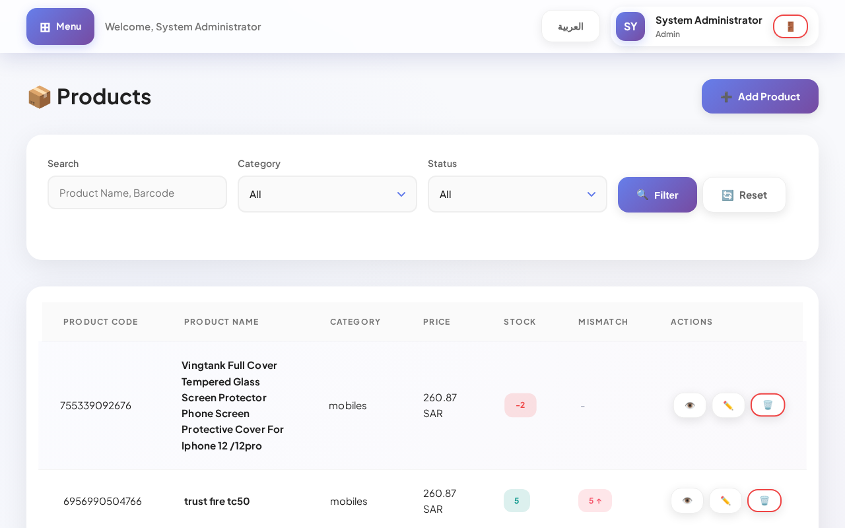This screenshot has height=528, width=845.
Task: Open the Status dropdown
Action: (517, 194)
